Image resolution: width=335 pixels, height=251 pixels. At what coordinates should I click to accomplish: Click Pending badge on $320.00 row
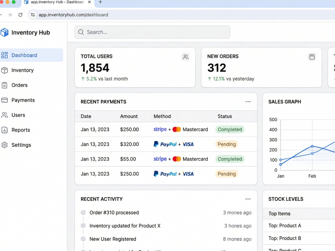coord(226,144)
